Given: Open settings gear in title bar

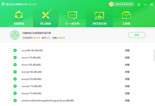Looking at the screenshot, I should point(139,4).
